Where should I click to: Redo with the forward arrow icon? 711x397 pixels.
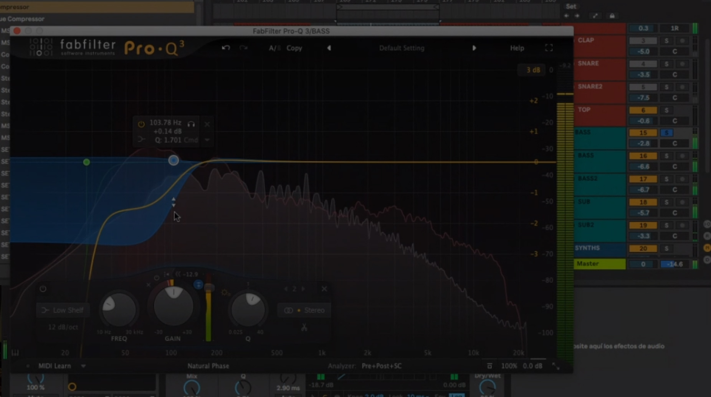coord(243,48)
